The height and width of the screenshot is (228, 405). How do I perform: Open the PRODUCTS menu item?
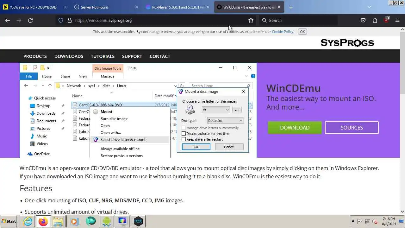click(x=35, y=56)
